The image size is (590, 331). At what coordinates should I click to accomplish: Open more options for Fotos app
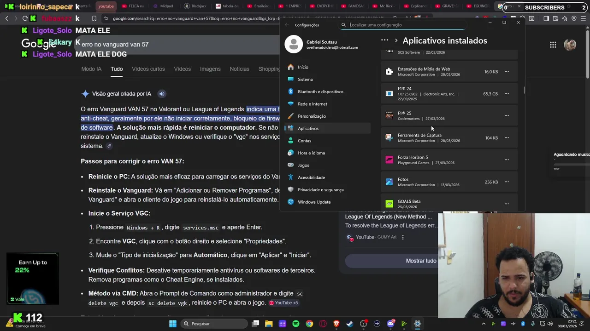507,182
